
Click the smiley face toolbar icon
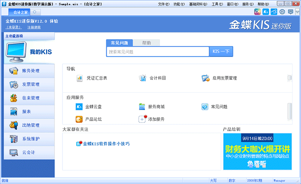[282, 12]
